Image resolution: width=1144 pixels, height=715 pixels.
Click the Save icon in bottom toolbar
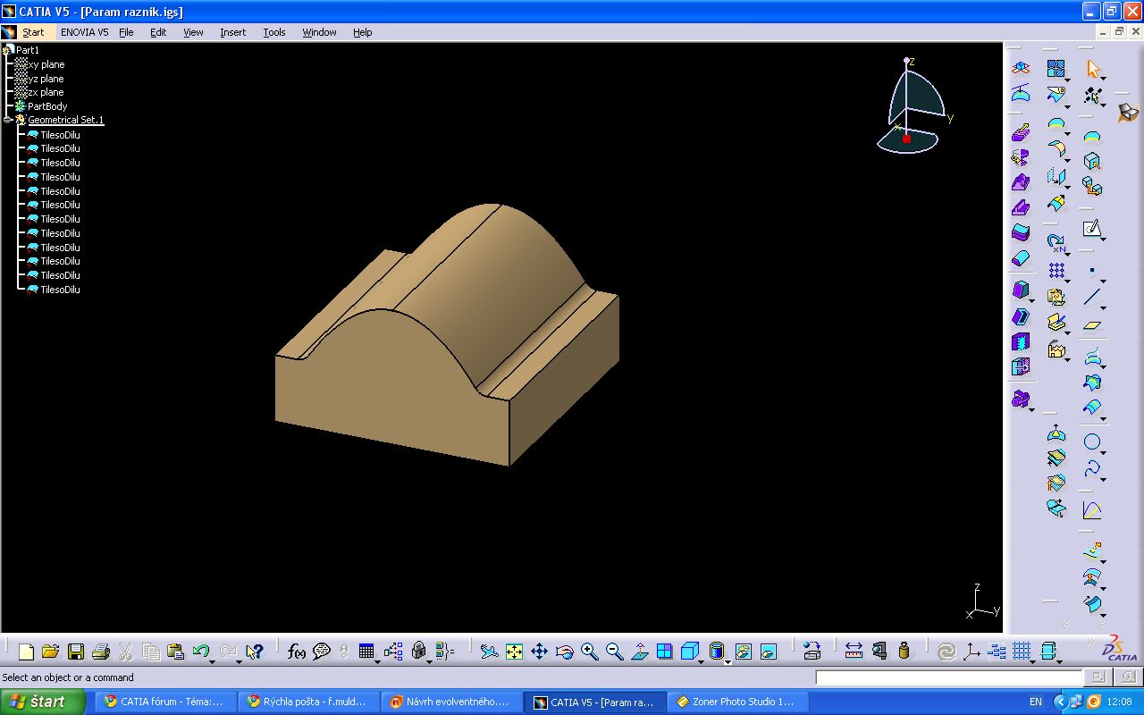[76, 652]
